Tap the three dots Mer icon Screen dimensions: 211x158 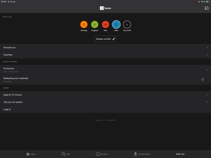(178, 154)
